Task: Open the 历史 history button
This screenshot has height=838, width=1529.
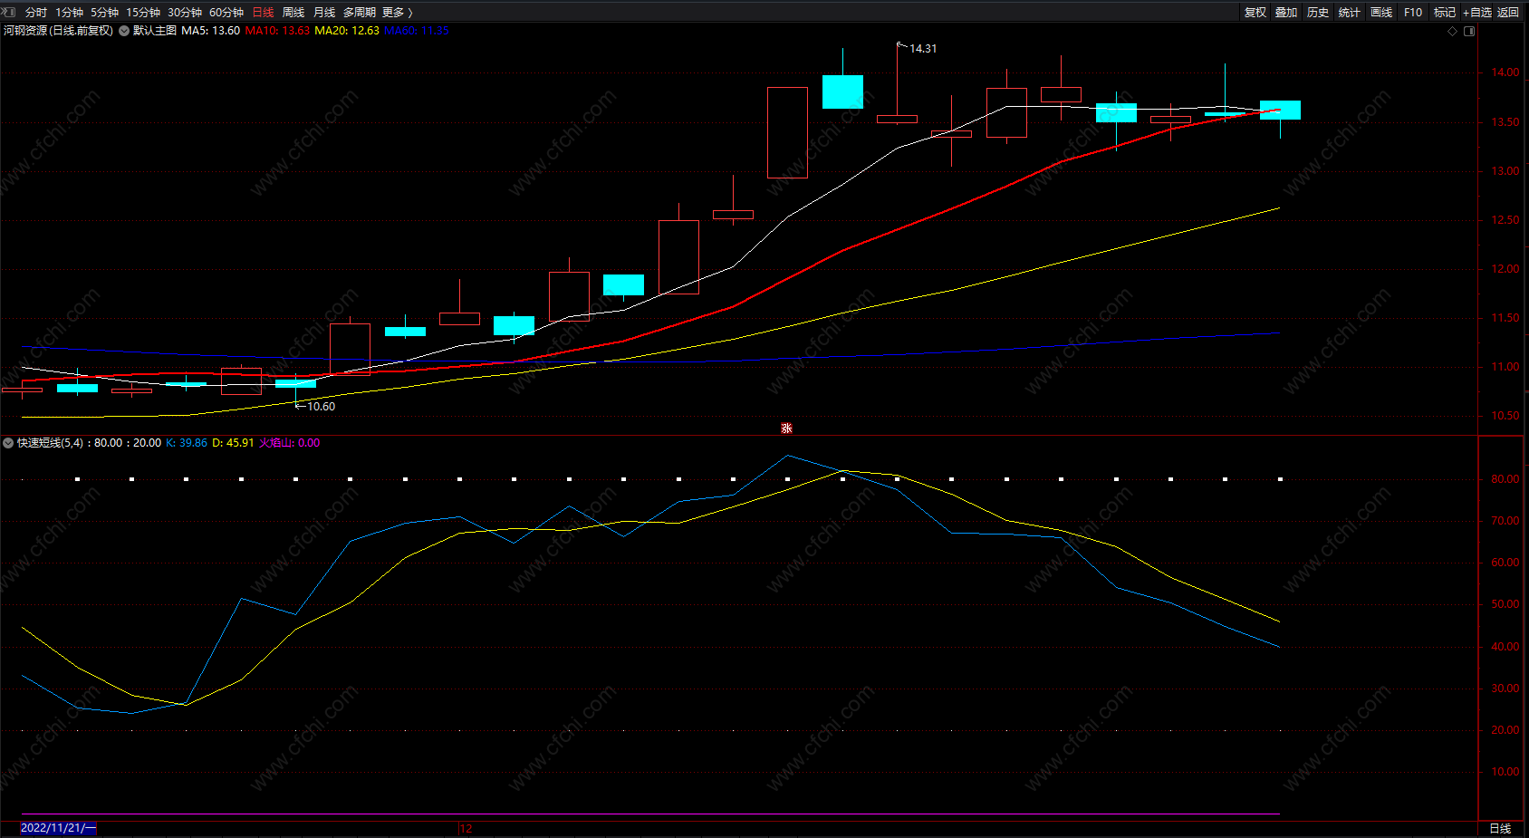Action: click(1318, 13)
